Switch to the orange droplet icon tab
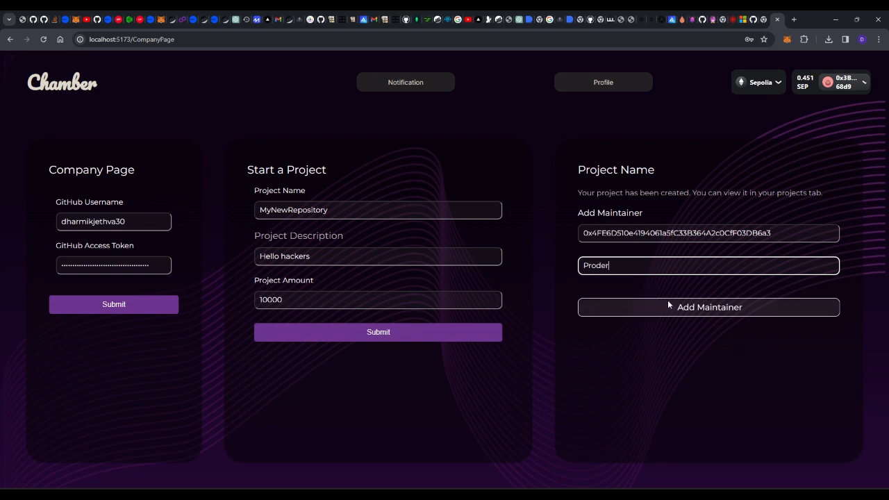889x500 pixels. pos(682,19)
